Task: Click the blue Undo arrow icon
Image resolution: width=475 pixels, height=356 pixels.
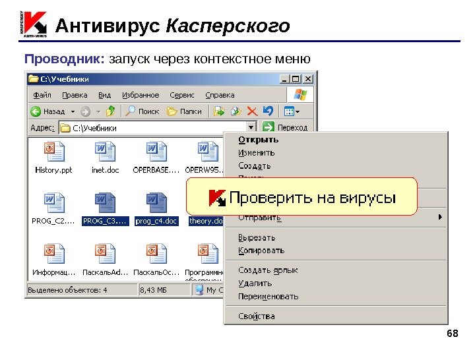Action: pos(268,111)
